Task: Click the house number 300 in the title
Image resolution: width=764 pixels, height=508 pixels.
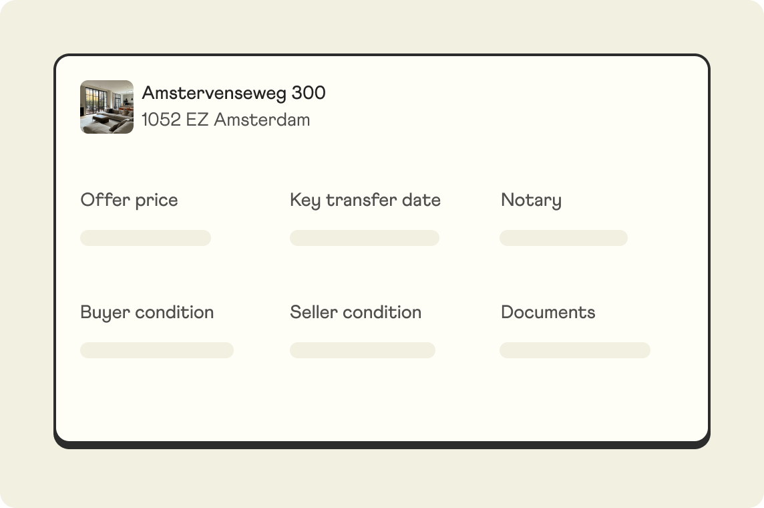Action: click(x=309, y=93)
